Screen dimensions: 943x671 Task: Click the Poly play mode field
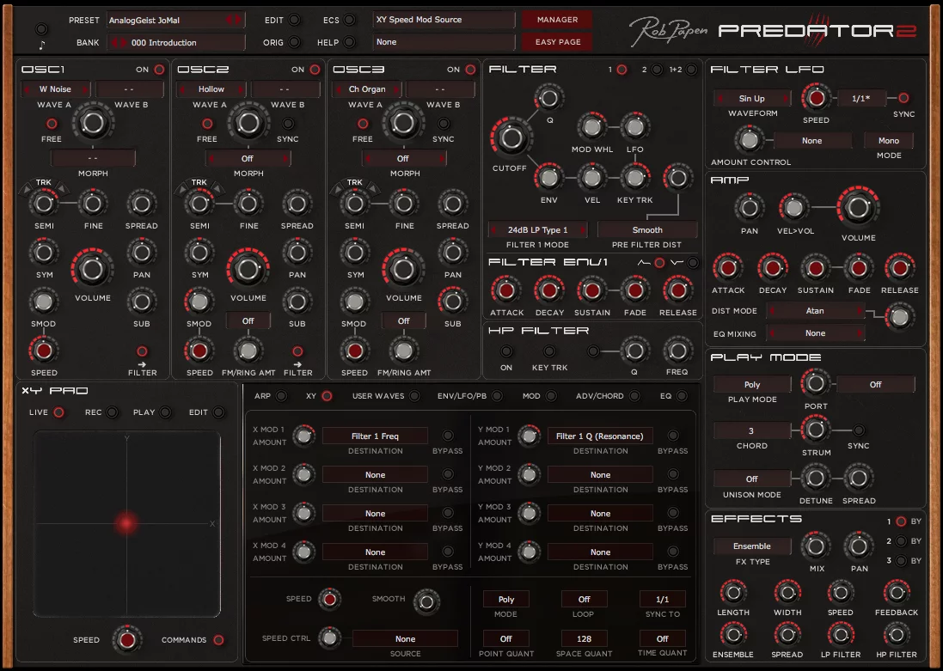tap(752, 384)
